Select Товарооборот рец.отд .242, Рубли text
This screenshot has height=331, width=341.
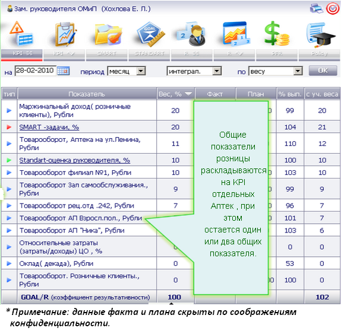click(x=77, y=206)
